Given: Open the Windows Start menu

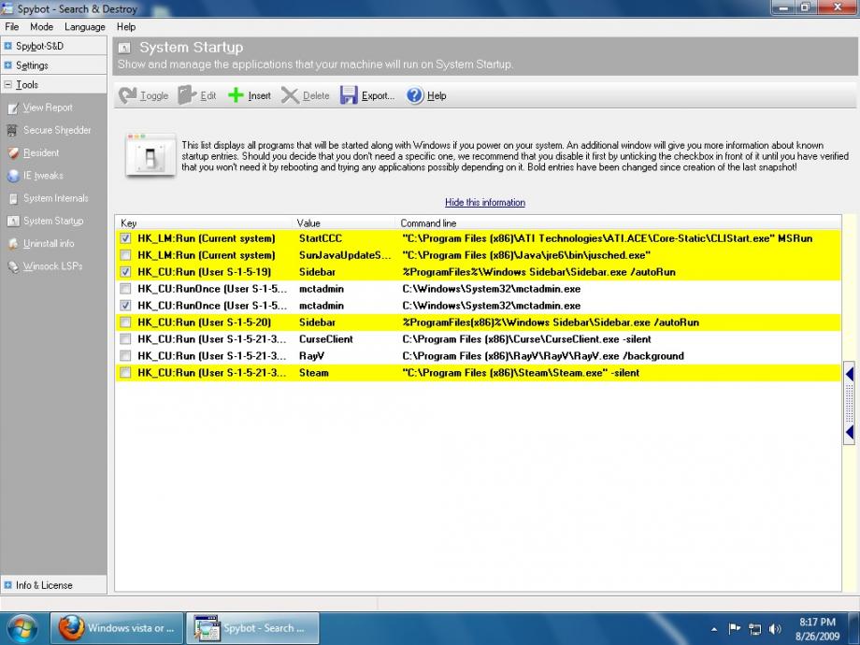Looking at the screenshot, I should (x=21, y=628).
